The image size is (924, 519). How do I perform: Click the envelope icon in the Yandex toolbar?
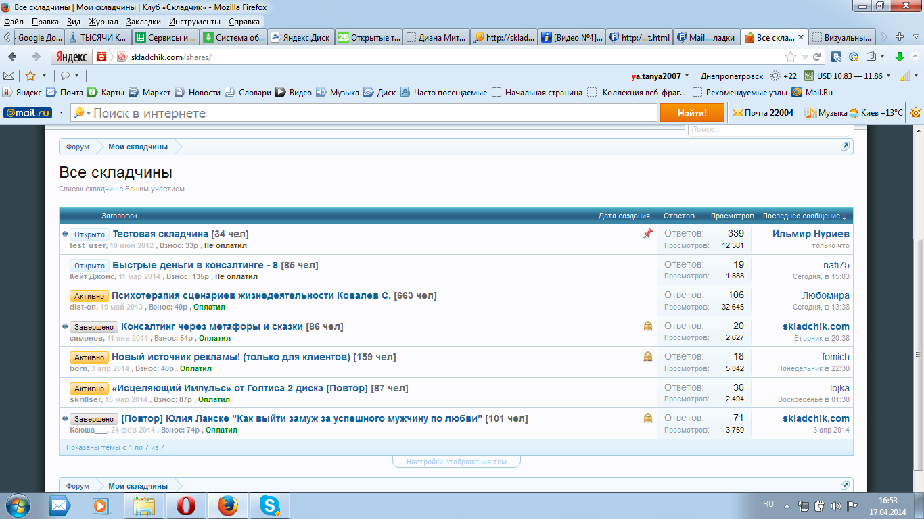[x=9, y=76]
